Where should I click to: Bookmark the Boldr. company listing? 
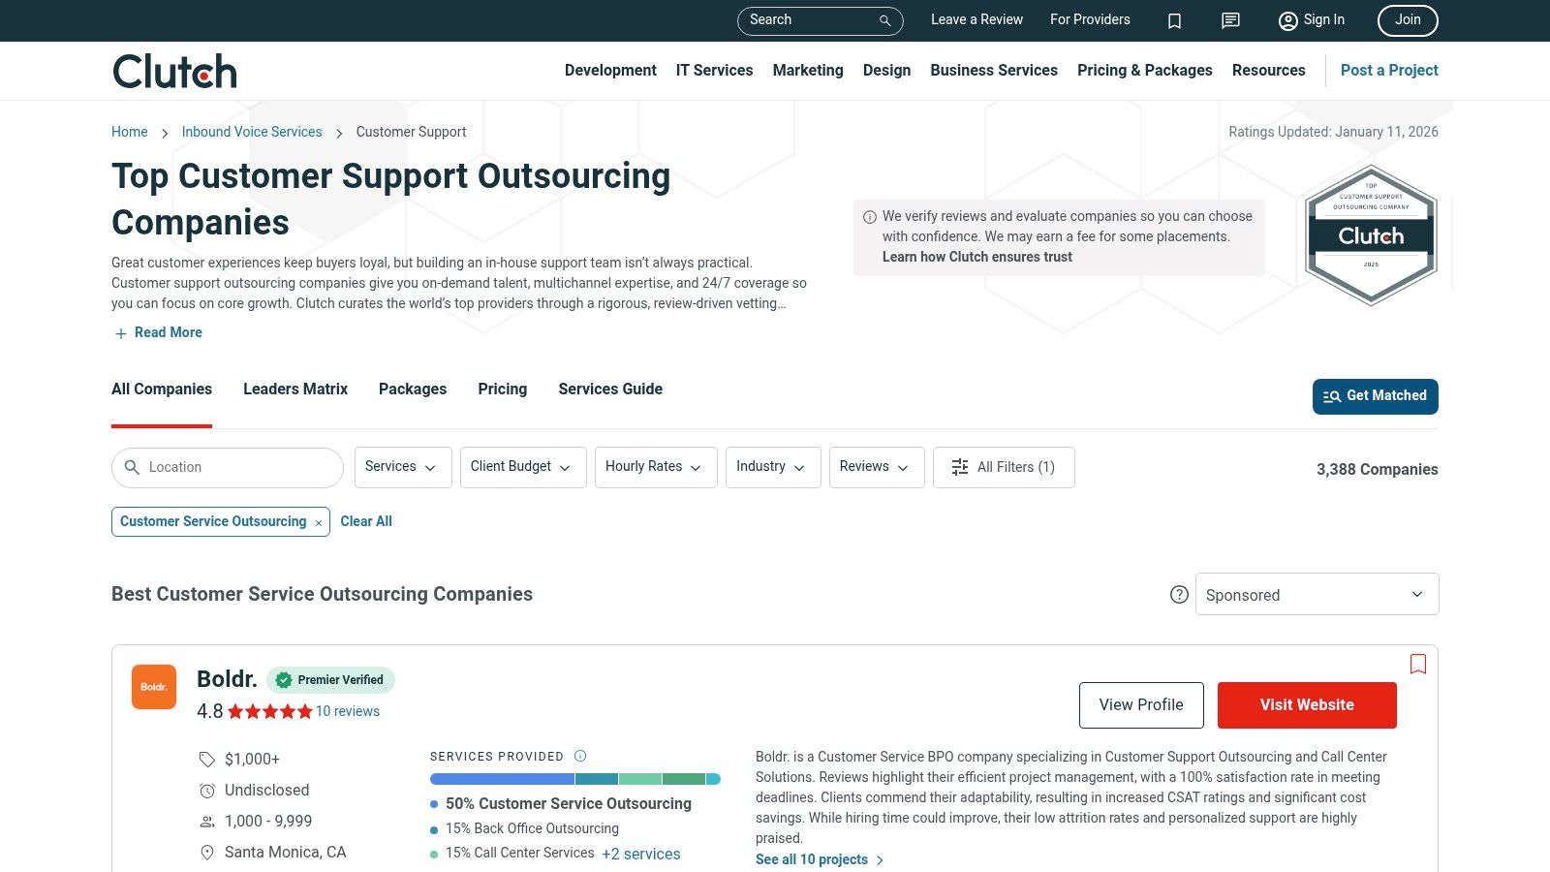coord(1418,664)
